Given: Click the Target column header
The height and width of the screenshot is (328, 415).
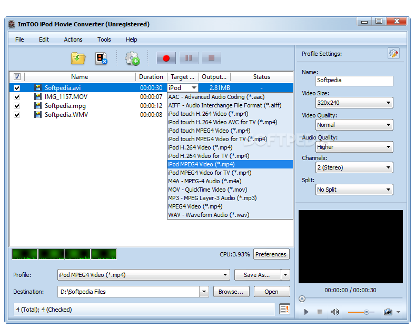Looking at the screenshot, I should (183, 77).
